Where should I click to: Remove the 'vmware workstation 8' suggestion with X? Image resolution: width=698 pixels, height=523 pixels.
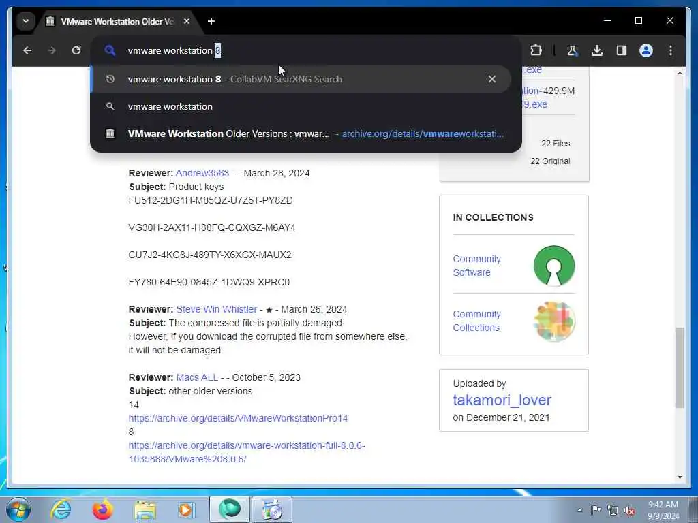click(x=492, y=79)
